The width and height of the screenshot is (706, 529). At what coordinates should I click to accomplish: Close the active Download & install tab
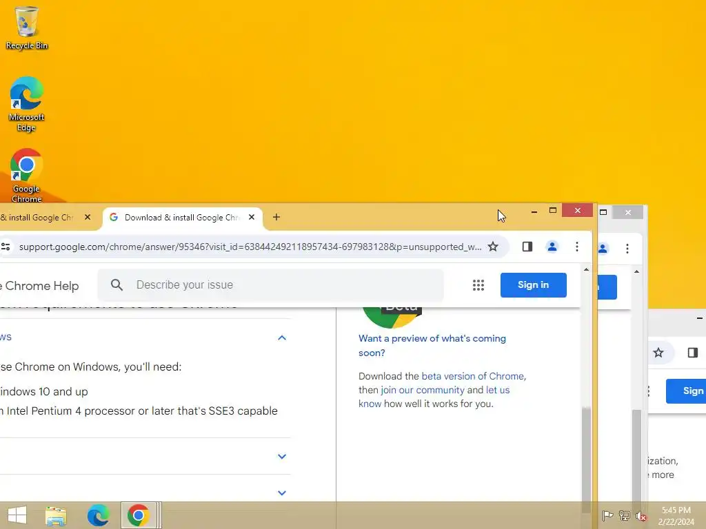point(252,217)
